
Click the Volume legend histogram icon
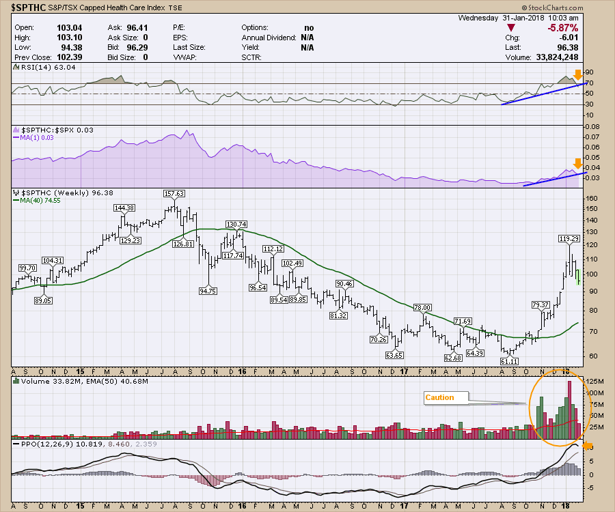coord(16,381)
